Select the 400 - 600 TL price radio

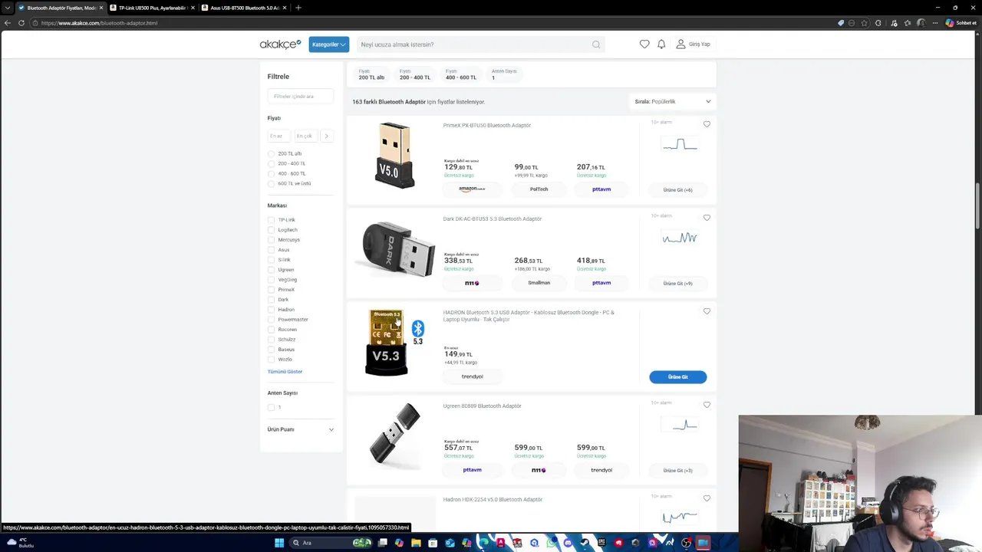coord(271,173)
